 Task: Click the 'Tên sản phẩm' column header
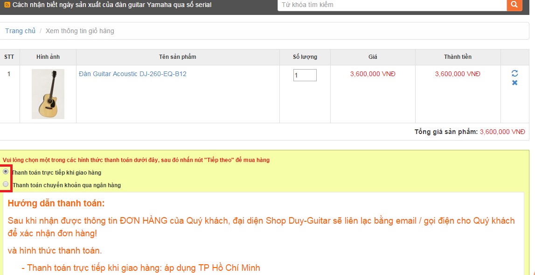click(177, 57)
